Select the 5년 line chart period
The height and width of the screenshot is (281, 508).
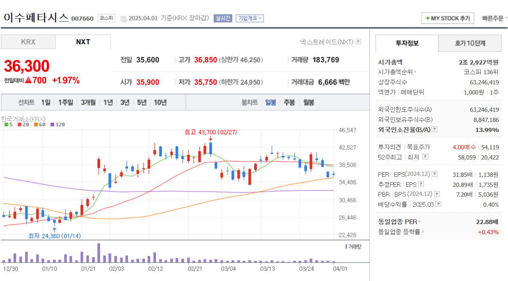coord(142,103)
